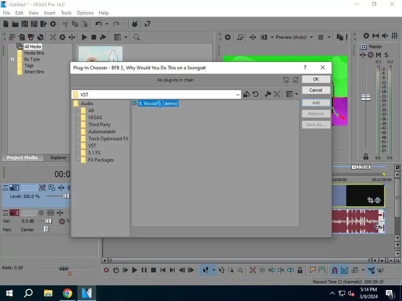
Task: Toggle Master fader lock icon
Action: [x=366, y=156]
